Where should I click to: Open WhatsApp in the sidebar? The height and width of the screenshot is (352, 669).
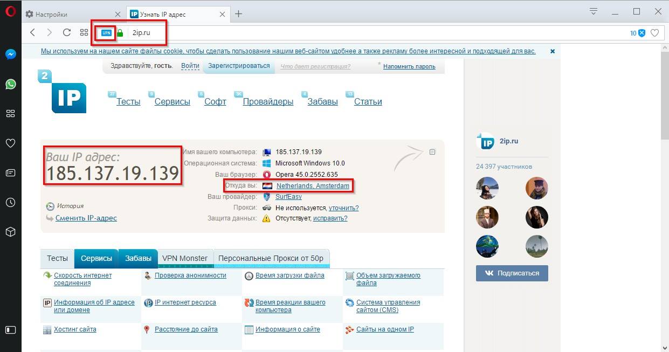(x=10, y=84)
